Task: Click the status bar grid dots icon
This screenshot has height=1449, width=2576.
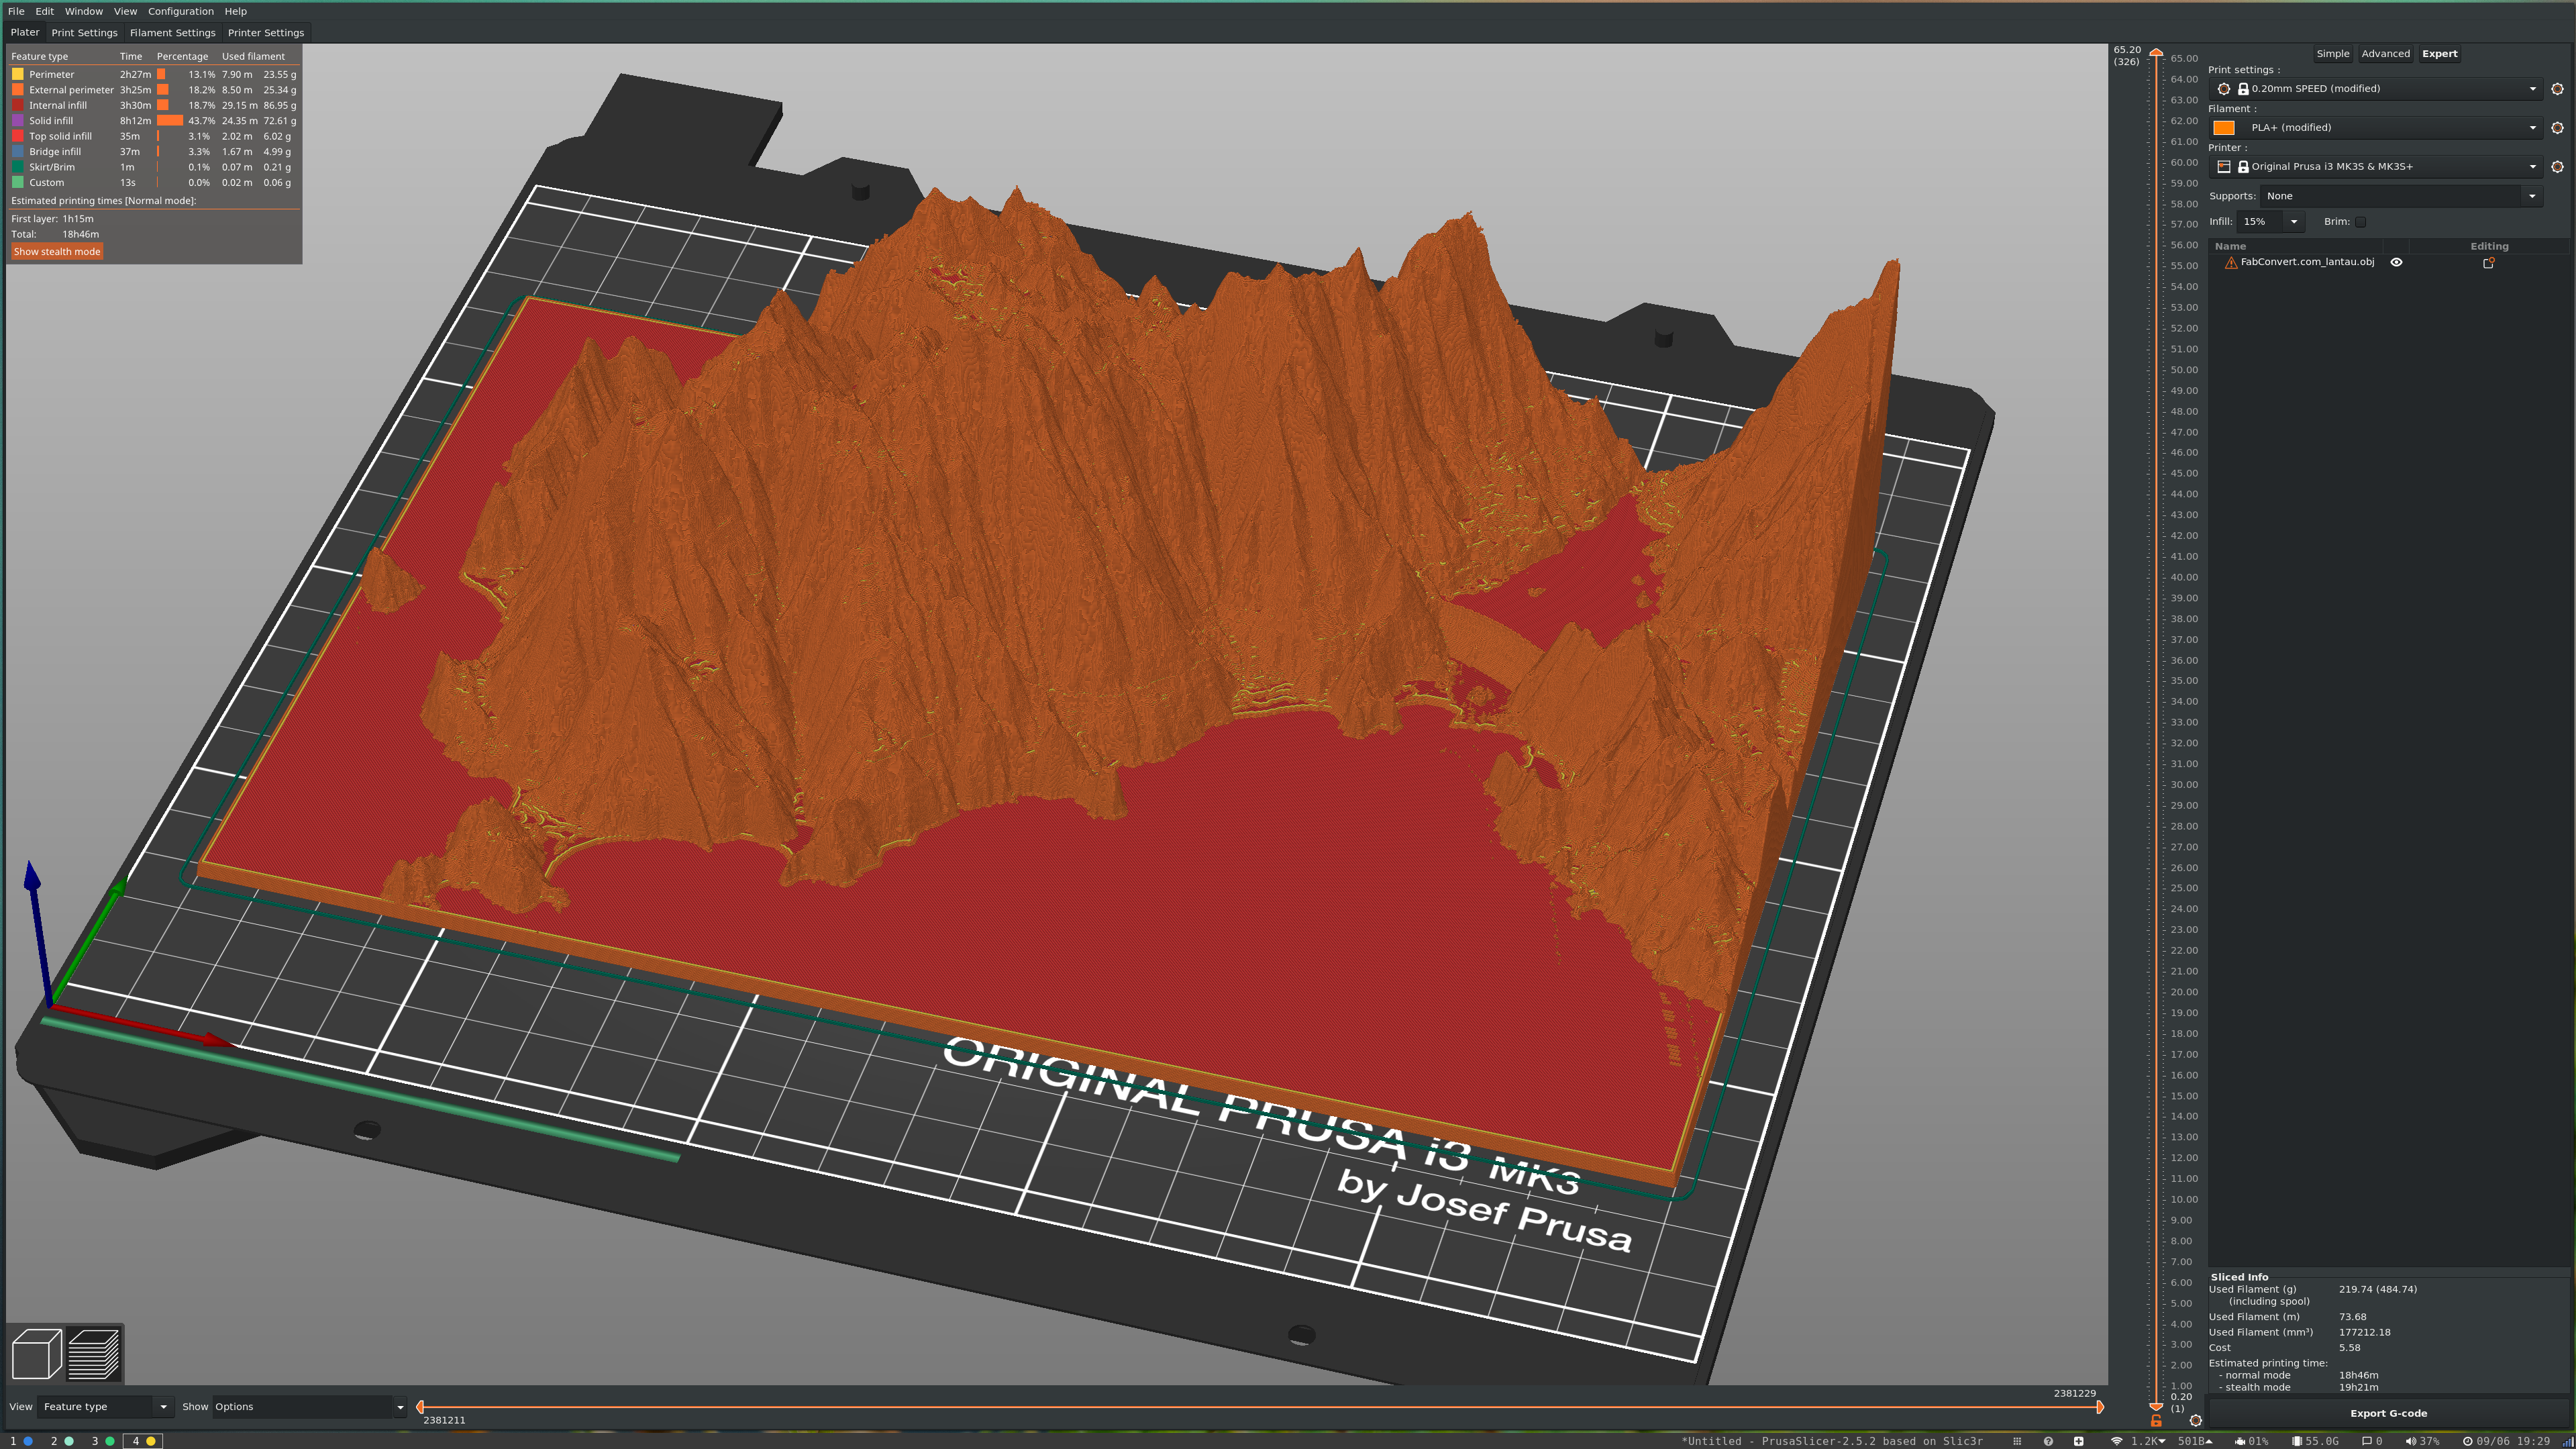Action: (x=2017, y=1441)
